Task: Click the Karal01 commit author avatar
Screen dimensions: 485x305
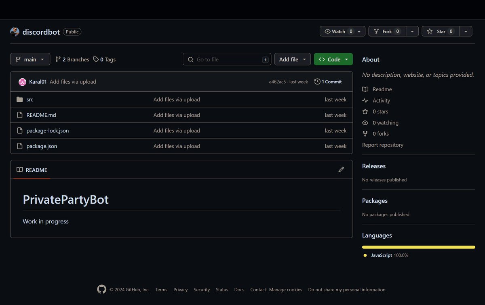Action: click(x=23, y=82)
